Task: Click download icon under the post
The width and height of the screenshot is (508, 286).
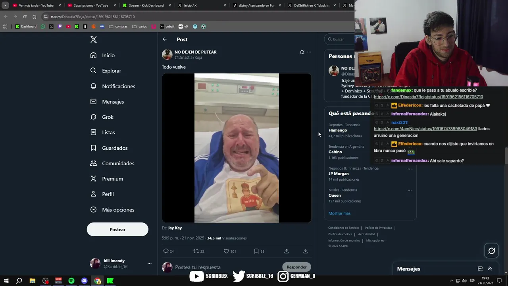Action: point(306,251)
